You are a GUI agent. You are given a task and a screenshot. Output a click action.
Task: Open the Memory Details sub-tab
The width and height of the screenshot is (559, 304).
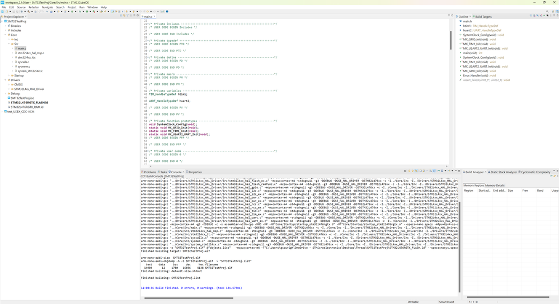click(495, 186)
